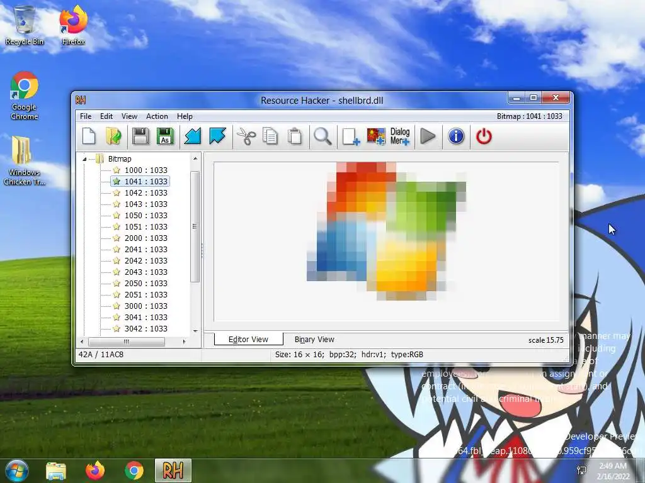Select bitmap resource 1000 : 1033
Viewport: 645px width, 483px height.
tap(146, 170)
